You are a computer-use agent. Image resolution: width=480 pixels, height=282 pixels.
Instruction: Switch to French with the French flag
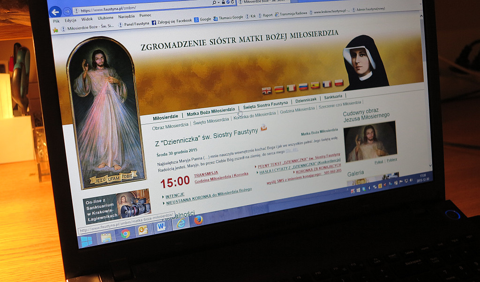point(327,84)
